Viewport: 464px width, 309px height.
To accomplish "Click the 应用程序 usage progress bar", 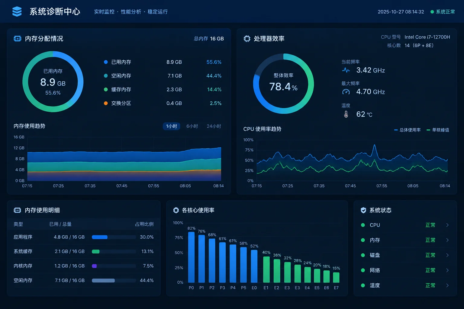I will pyautogui.click(x=114, y=237).
